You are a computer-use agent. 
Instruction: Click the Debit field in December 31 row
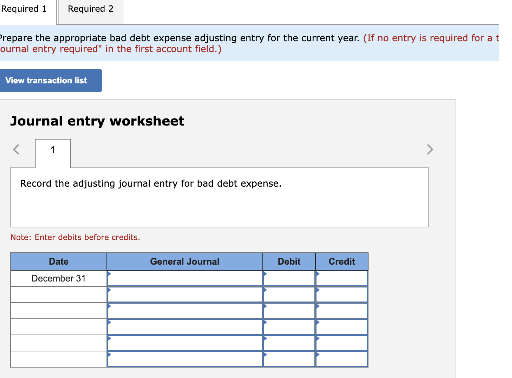289,279
